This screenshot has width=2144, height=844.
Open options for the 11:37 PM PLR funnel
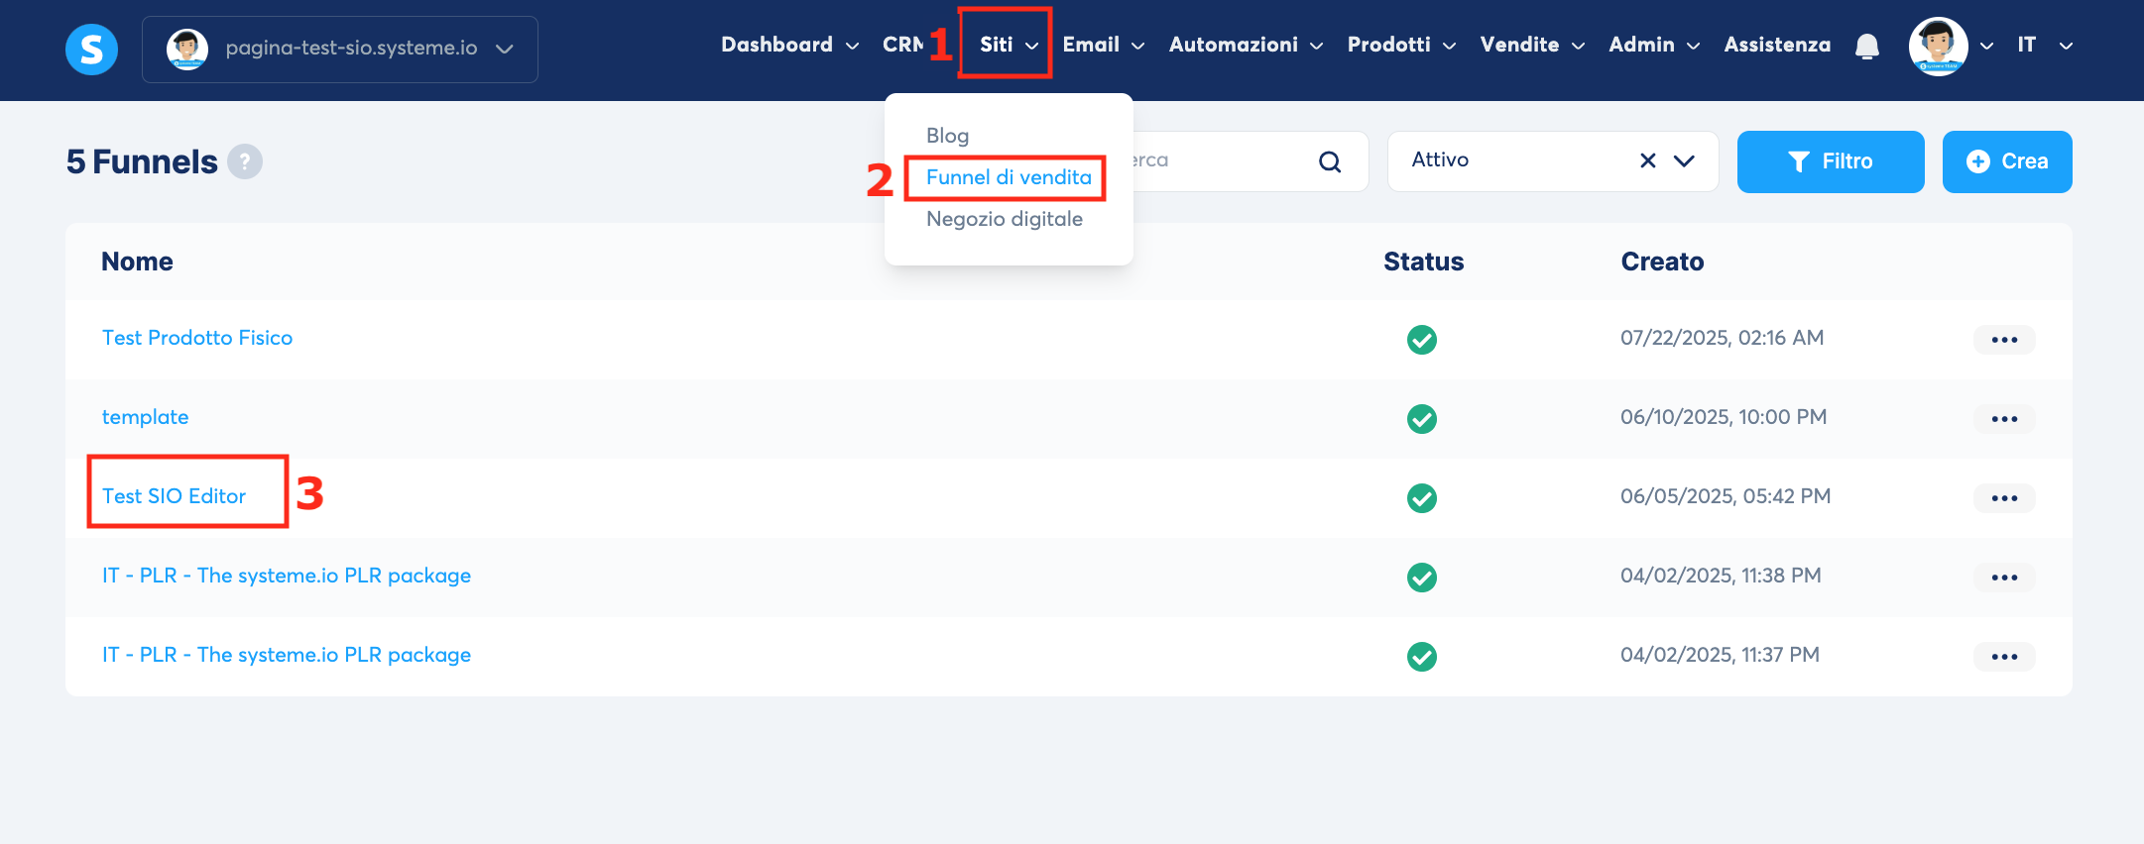click(2004, 657)
